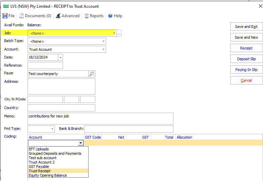Click the Payer search magnifier icon
Viewport: 263px width, 181px height.
point(92,74)
